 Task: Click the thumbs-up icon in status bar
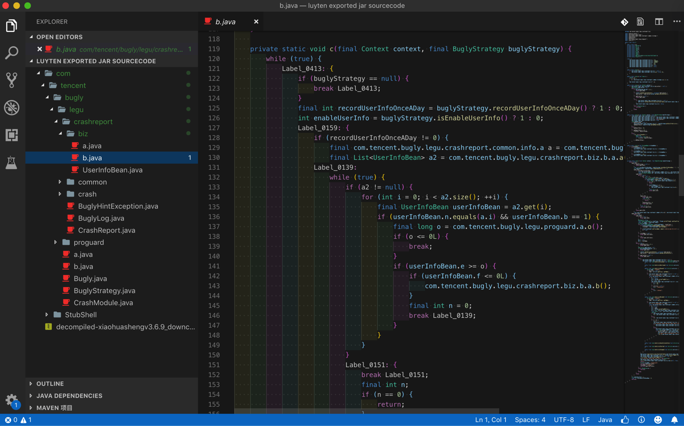point(625,420)
